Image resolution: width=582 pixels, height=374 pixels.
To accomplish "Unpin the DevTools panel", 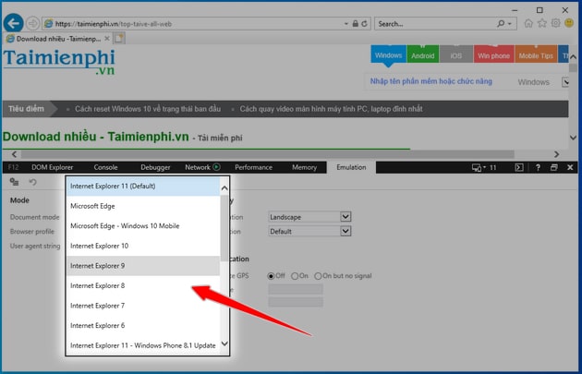I will tap(553, 167).
